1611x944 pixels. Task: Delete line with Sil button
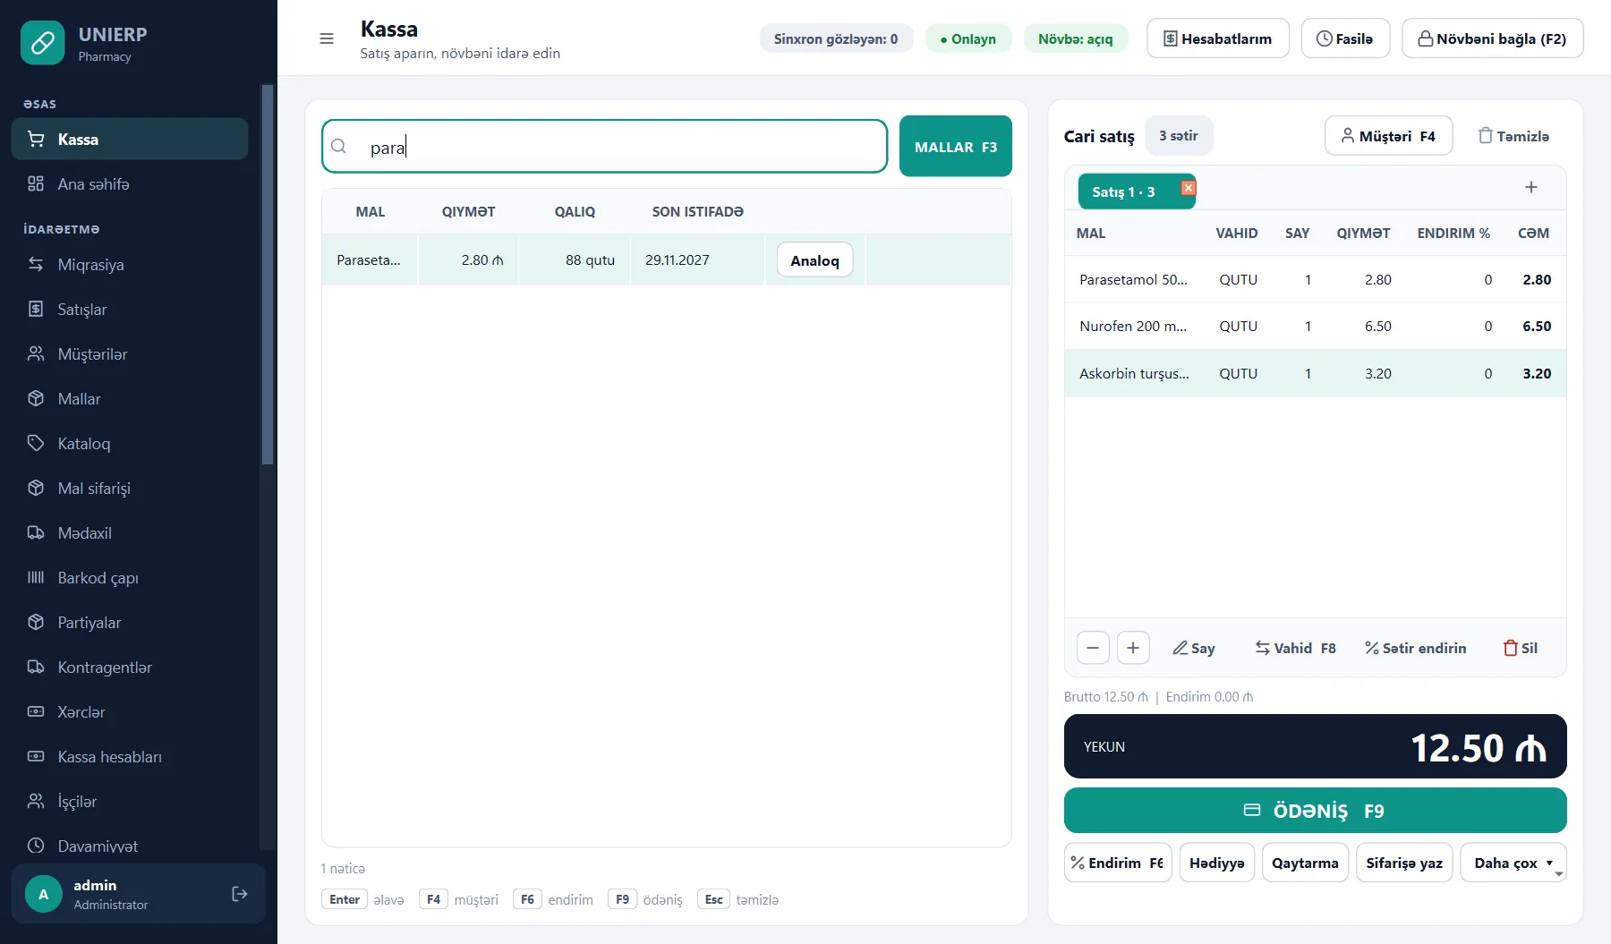click(x=1521, y=648)
